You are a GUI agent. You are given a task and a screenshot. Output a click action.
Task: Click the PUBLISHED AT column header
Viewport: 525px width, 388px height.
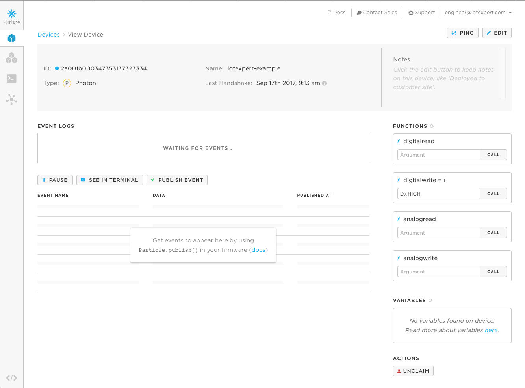[314, 196]
